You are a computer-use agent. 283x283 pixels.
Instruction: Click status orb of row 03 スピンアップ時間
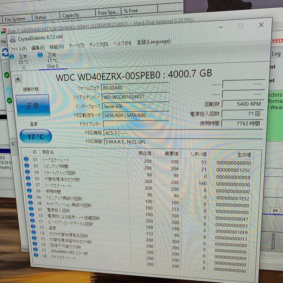coord(27,165)
